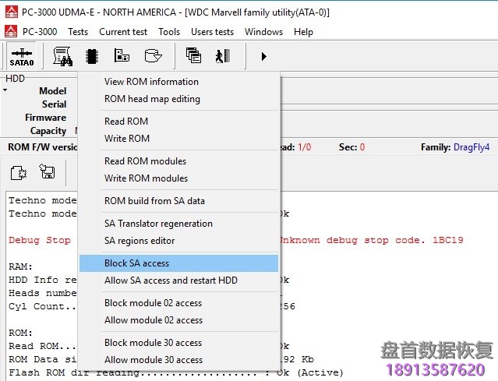Click the board and modules toolbar icon
The height and width of the screenshot is (381, 498).
point(122,55)
